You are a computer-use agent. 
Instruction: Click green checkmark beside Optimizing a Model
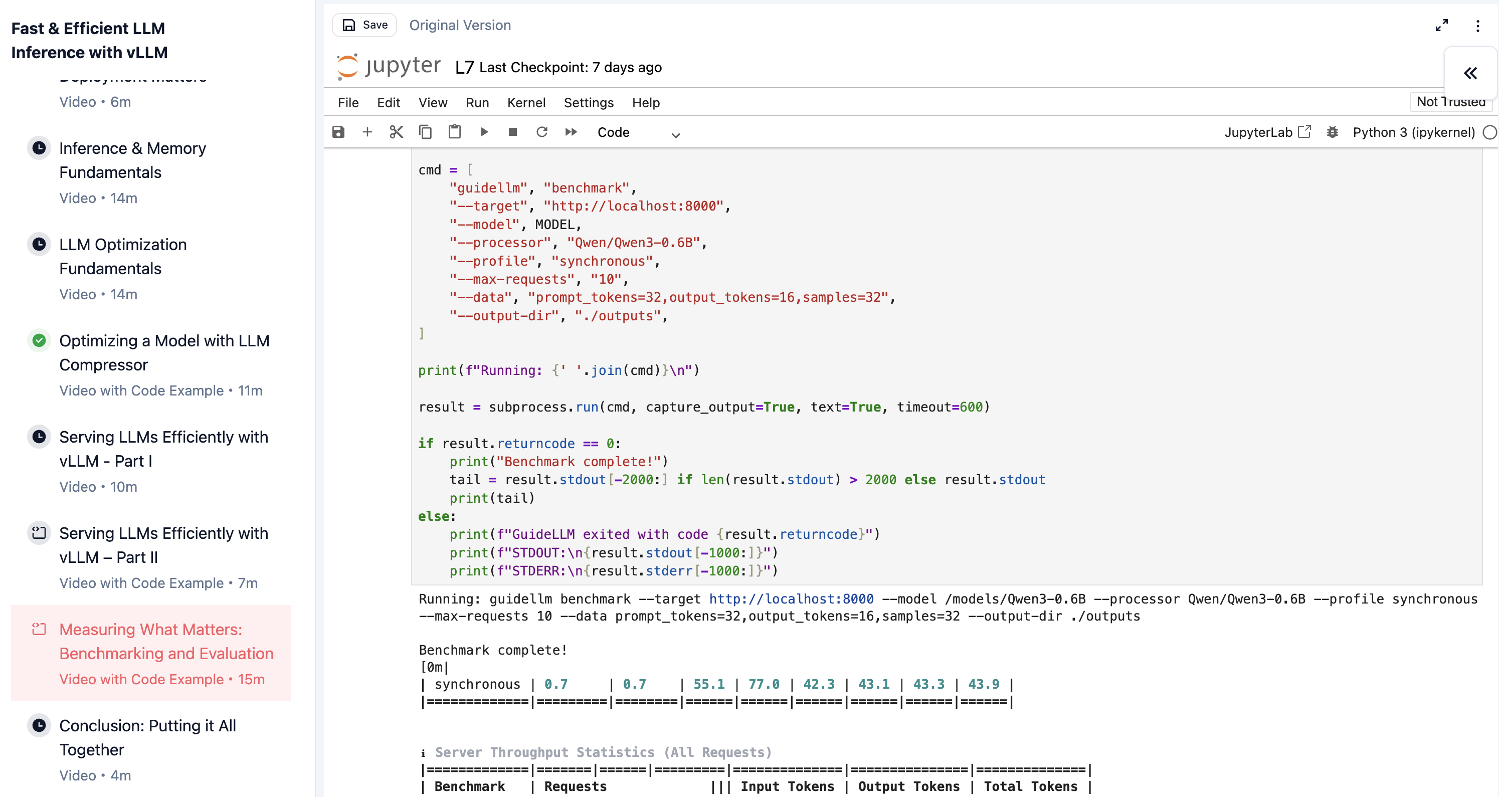click(39, 340)
